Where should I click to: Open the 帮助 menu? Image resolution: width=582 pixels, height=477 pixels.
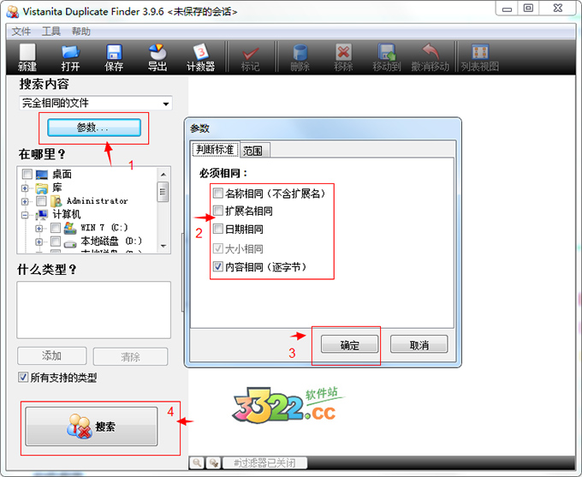pos(81,31)
